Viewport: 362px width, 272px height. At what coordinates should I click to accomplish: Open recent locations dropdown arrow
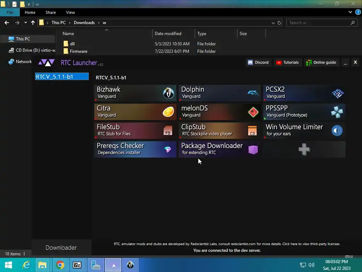(25, 23)
